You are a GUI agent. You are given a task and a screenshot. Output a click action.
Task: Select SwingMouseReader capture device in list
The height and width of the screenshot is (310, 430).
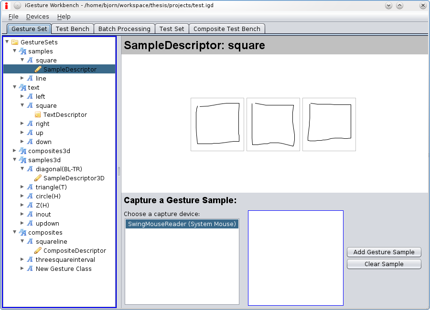point(182,224)
